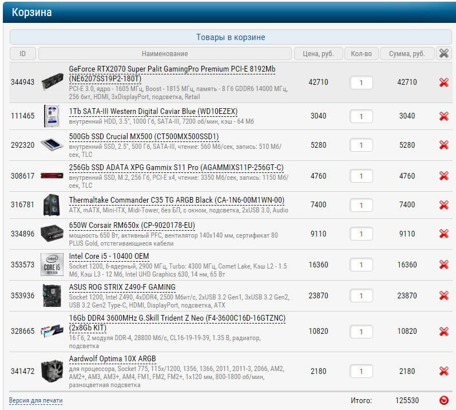Screen dimensions: 456x410
Task: Open the GeForce RTX2070 product thumbnail
Action: (x=52, y=82)
